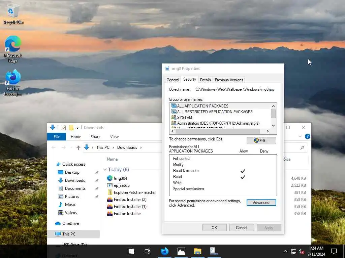Select Music in the navigation pane
Screen dimensions: 345x258
click(70, 205)
